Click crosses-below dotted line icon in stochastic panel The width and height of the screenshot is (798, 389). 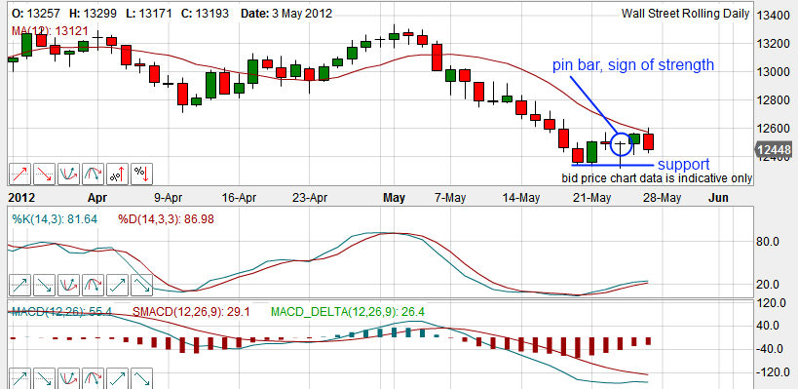pyautogui.click(x=45, y=285)
